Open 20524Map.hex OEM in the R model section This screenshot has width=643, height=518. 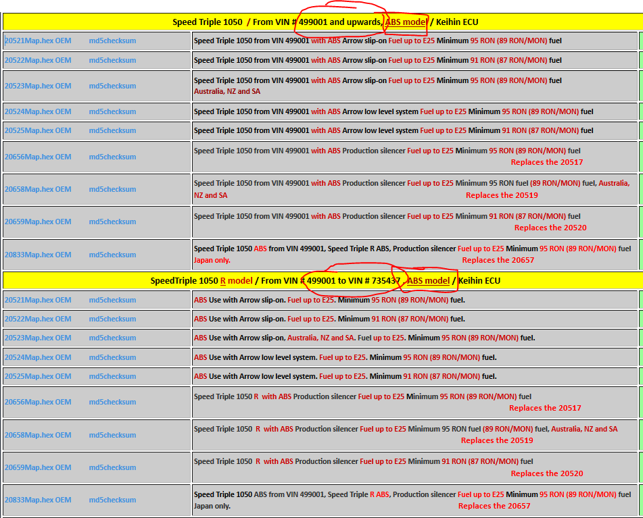(x=38, y=357)
